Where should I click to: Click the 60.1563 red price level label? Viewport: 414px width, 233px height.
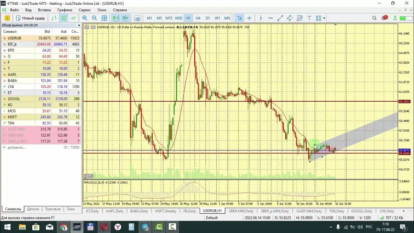click(x=404, y=101)
